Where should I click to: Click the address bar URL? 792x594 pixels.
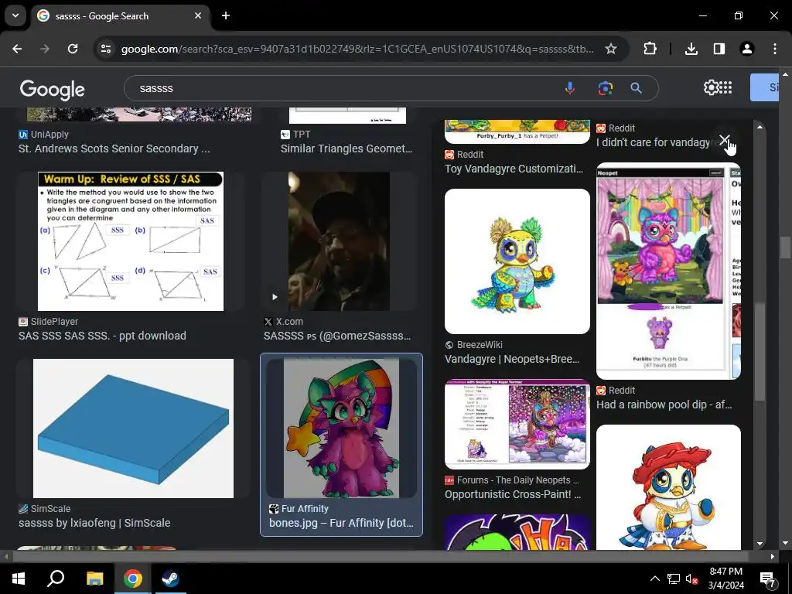tap(357, 49)
